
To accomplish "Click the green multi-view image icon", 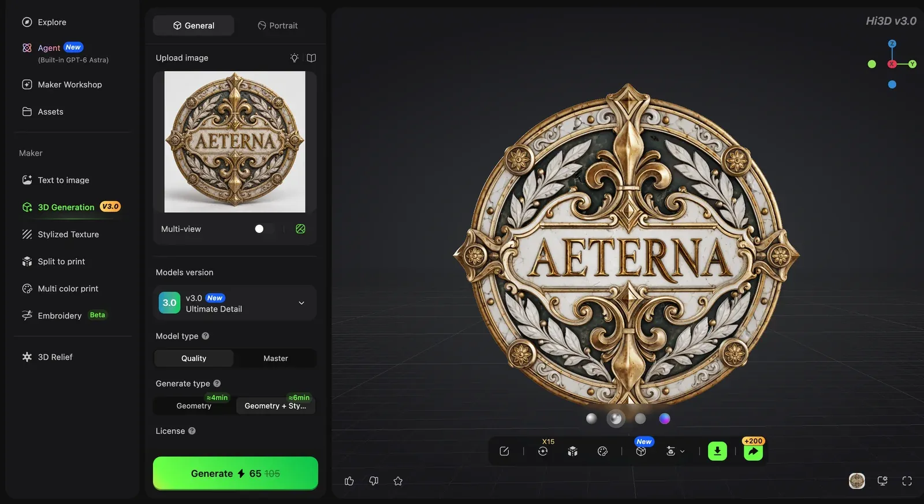I will coord(300,229).
